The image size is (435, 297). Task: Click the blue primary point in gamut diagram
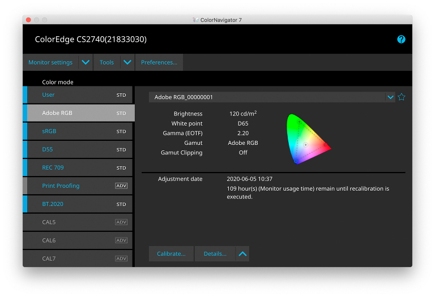click(296, 161)
